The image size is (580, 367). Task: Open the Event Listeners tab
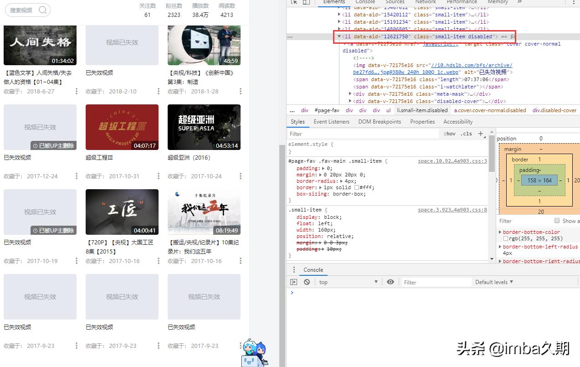tap(331, 121)
